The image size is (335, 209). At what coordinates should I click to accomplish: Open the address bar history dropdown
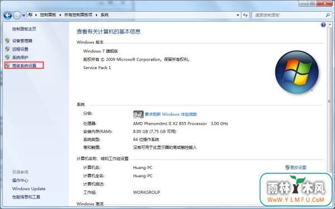[238, 15]
